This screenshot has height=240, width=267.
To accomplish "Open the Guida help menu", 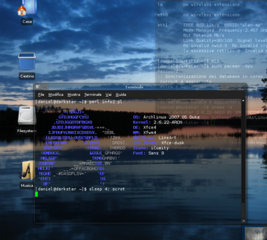I will click(121, 95).
